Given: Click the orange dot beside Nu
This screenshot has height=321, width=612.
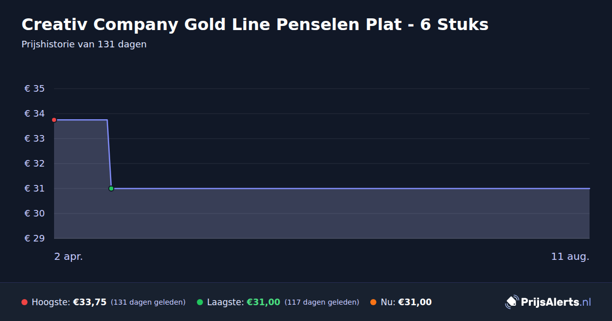Looking at the screenshot, I should tap(373, 302).
